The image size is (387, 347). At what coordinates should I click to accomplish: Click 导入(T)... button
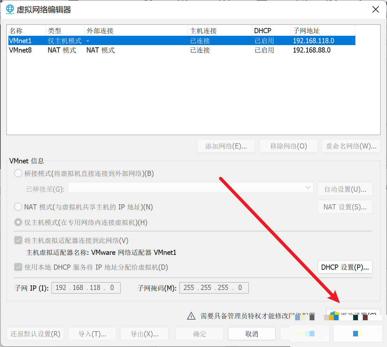92,334
